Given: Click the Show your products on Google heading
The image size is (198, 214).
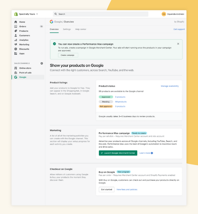Looking at the screenshot, I should pos(77,65).
